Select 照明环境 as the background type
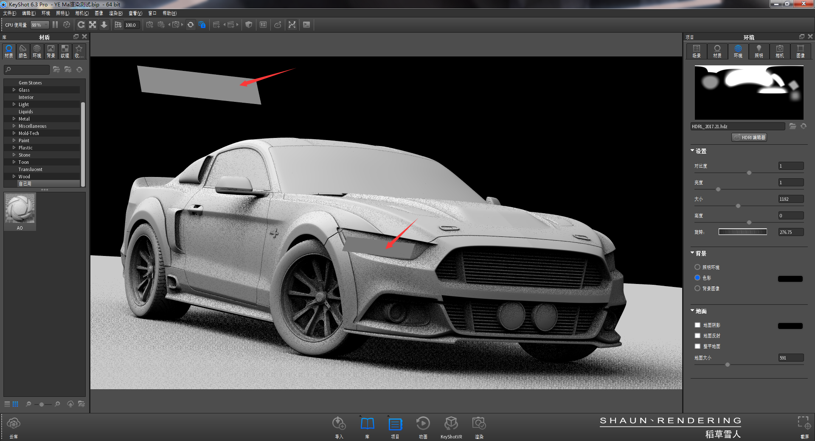 coord(697,267)
